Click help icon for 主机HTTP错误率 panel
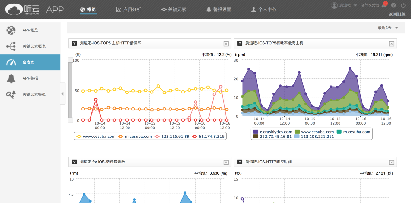The image size is (411, 203). (74, 43)
